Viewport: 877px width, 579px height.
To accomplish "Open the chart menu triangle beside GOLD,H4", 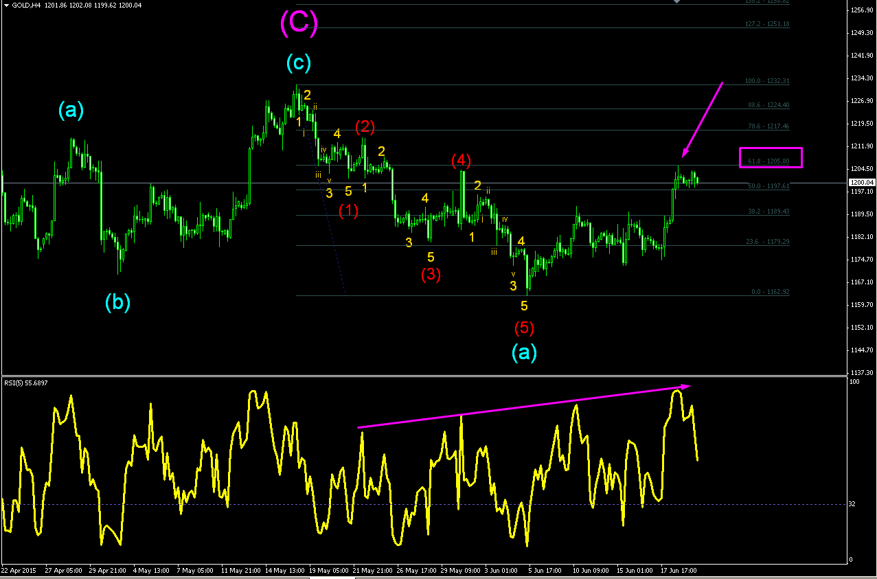I will (6, 5).
